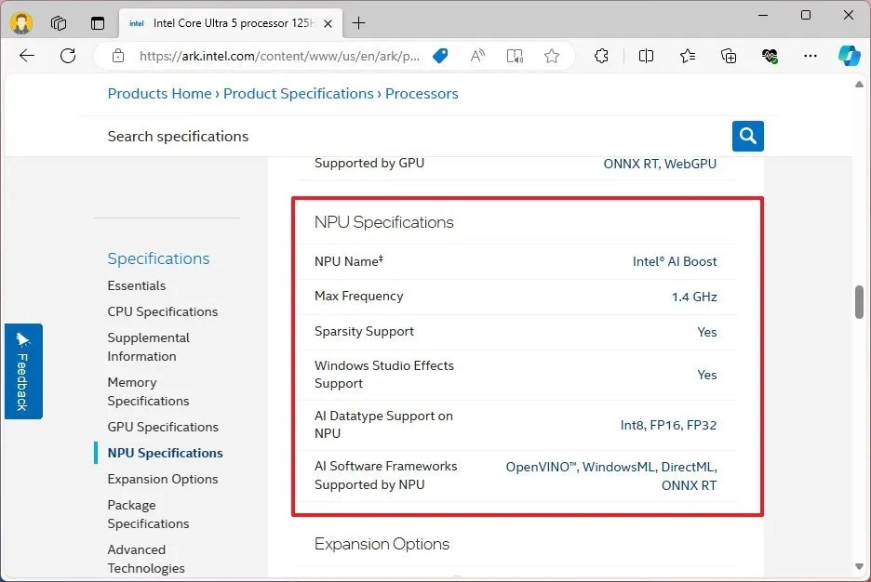Click the scrollbar up arrow
Image resolution: width=871 pixels, height=582 pixels.
pos(859,85)
